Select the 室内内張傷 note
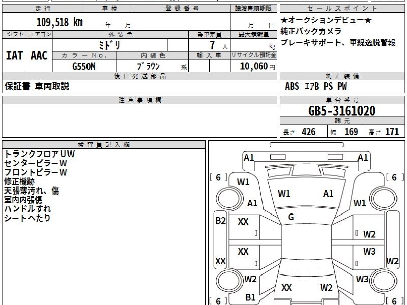This screenshot has height=305, width=407. tap(23, 200)
